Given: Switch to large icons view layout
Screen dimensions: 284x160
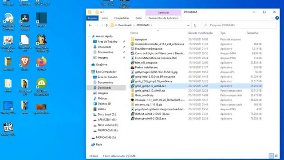Looking at the screenshot, I should coord(276,156).
